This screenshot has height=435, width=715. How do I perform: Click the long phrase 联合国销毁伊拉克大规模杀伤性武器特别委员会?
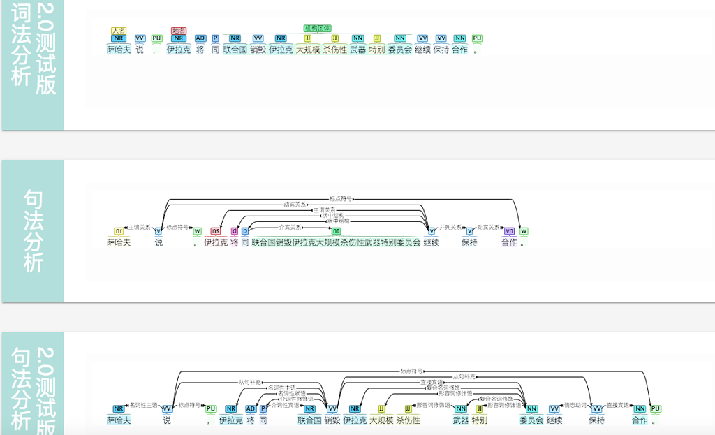pos(336,242)
